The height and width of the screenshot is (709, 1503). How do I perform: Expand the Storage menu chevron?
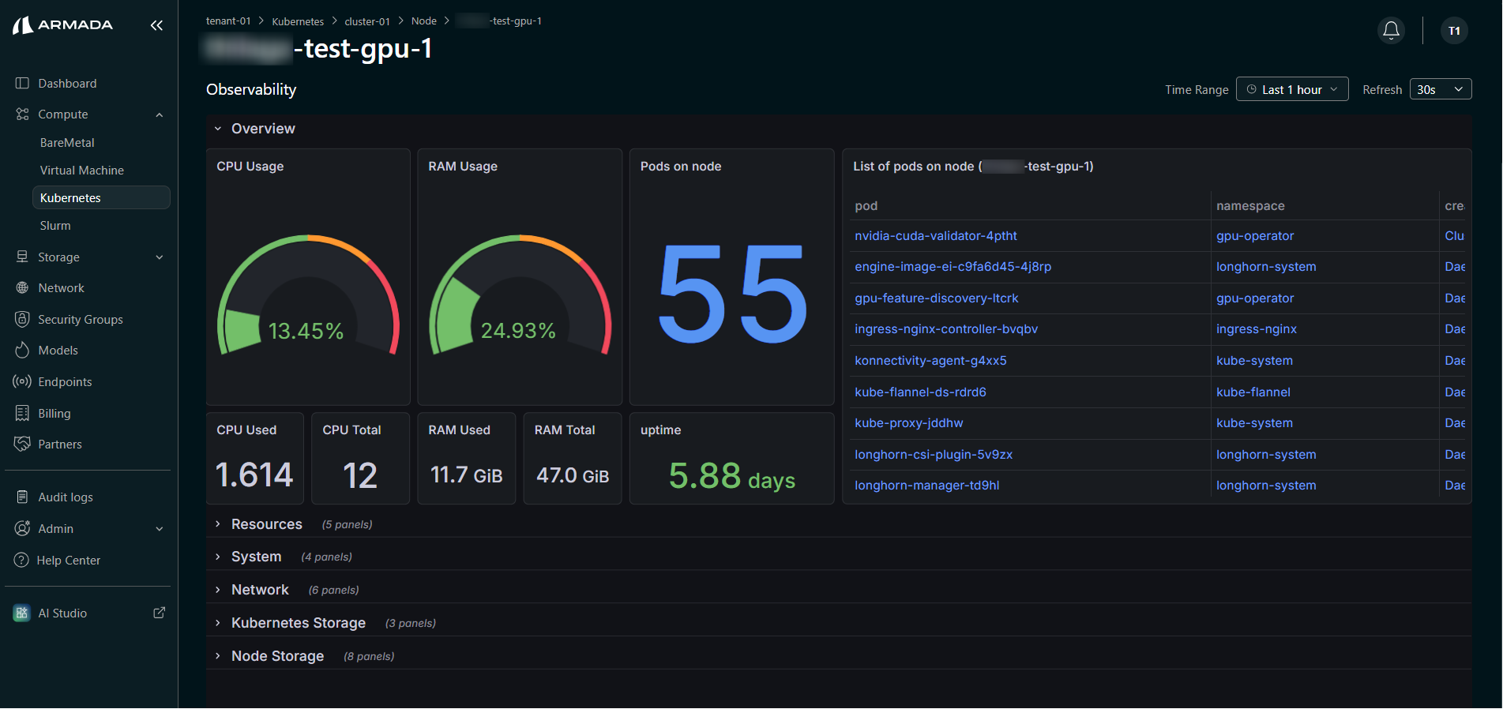tap(160, 257)
